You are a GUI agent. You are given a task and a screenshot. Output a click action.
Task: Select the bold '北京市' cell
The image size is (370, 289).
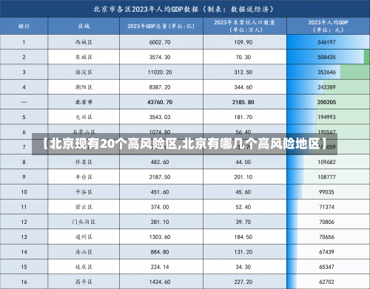(84, 102)
